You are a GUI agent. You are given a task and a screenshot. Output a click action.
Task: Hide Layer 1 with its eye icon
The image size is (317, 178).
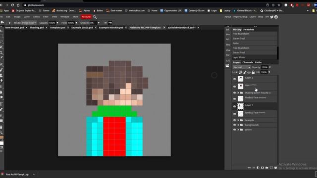tap(234, 106)
